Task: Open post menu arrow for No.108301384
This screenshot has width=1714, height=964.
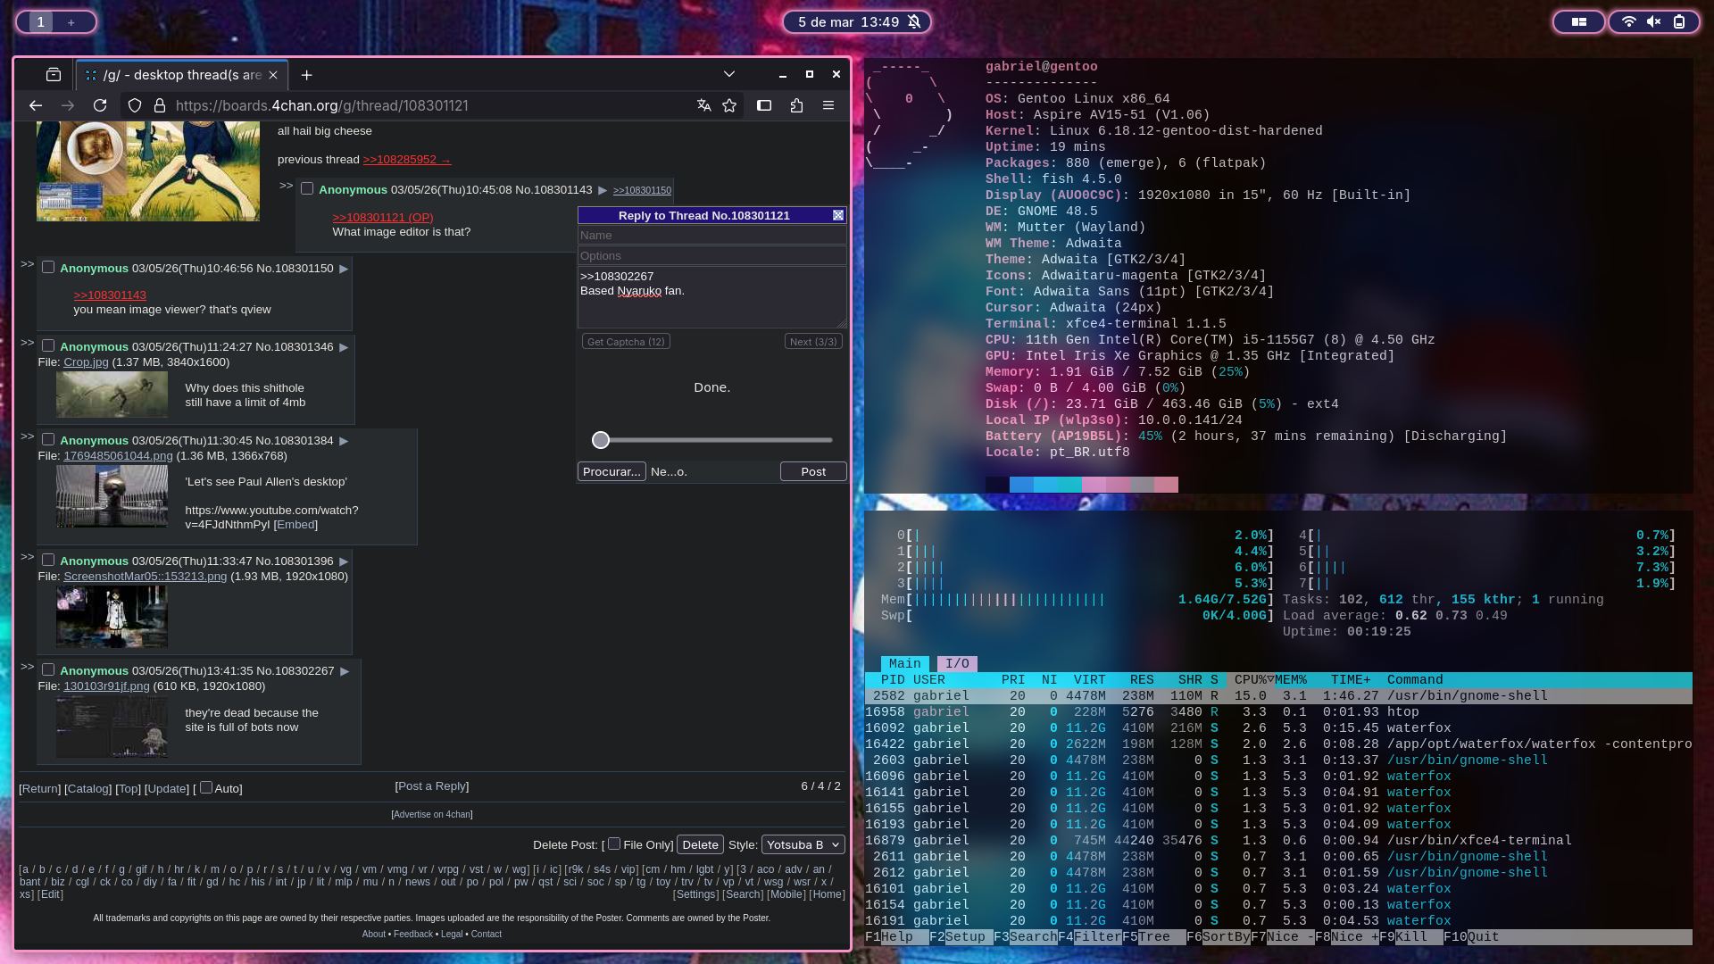Action: tap(344, 441)
